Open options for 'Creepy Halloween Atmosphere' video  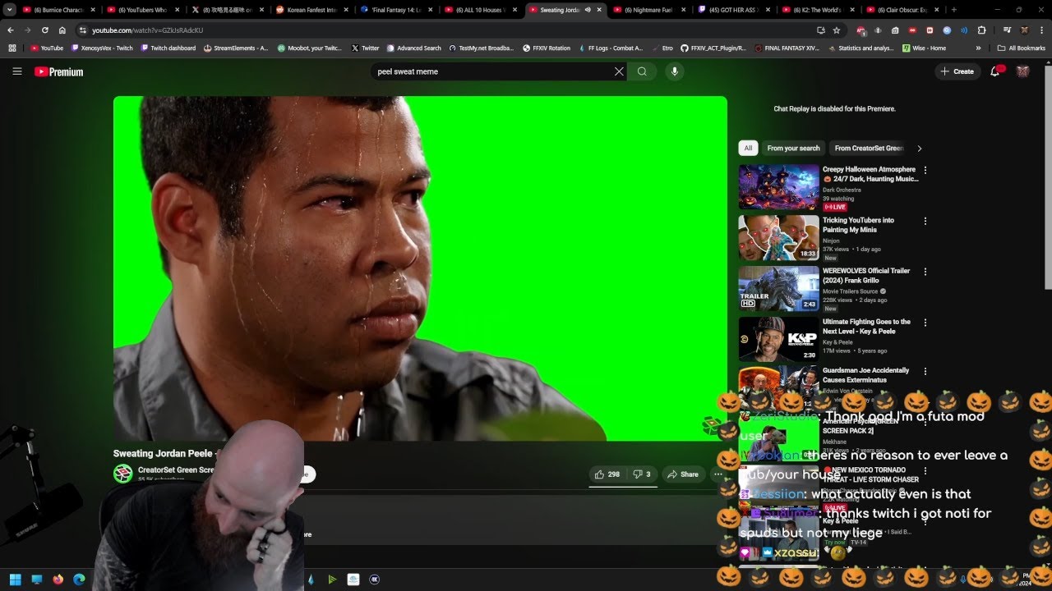point(925,170)
